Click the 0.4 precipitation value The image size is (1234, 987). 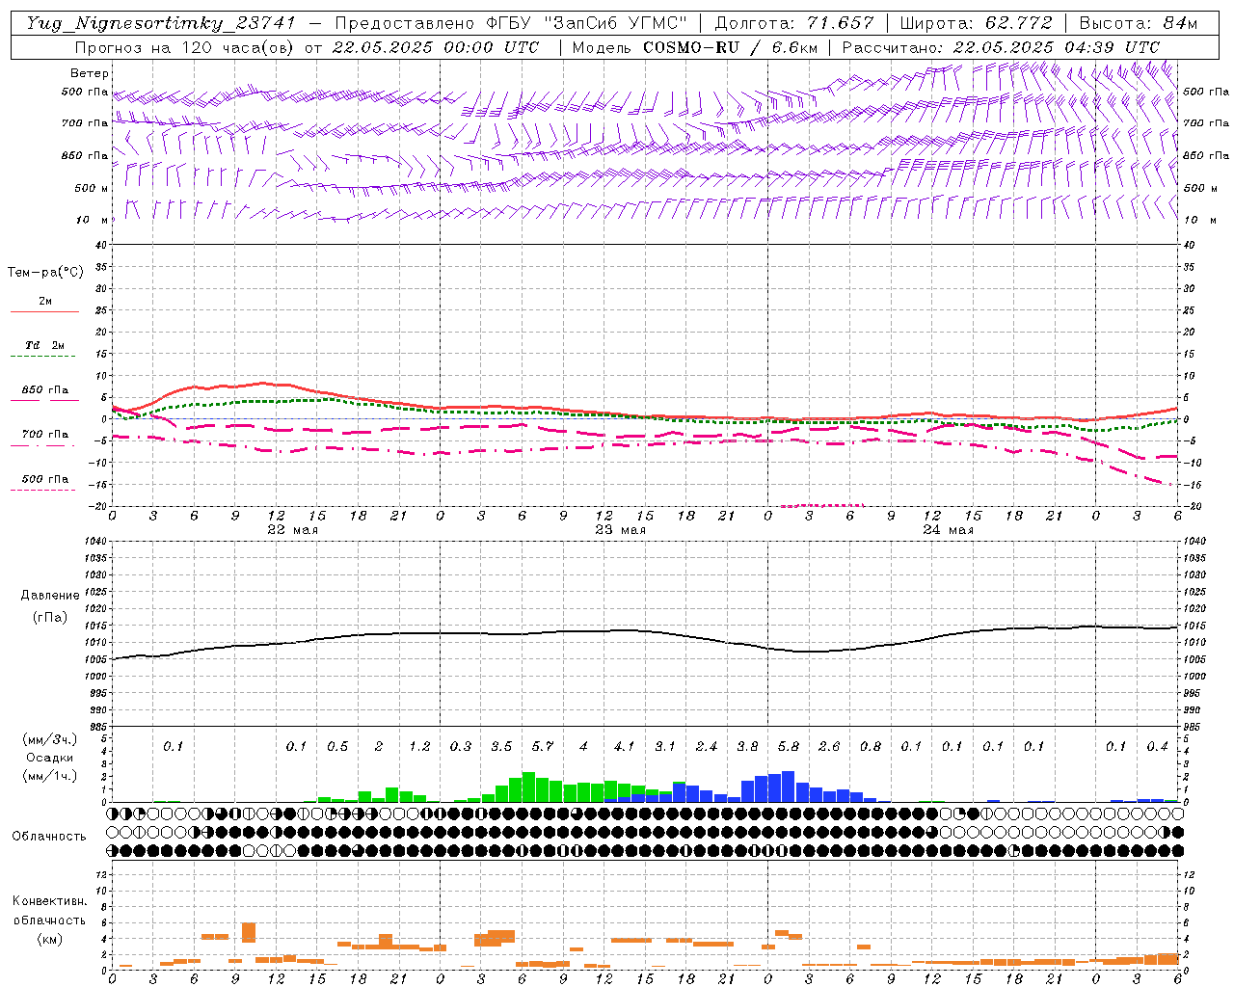(1157, 747)
